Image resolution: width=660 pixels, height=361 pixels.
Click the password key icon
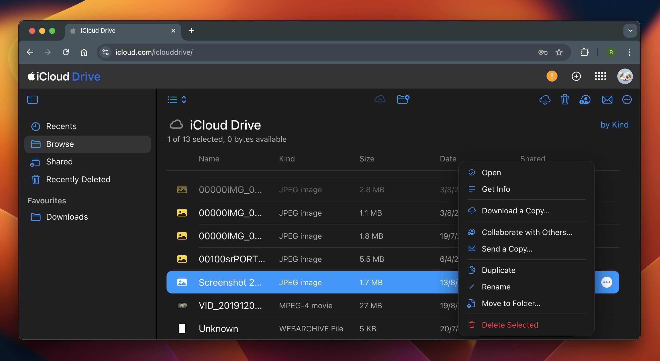543,52
